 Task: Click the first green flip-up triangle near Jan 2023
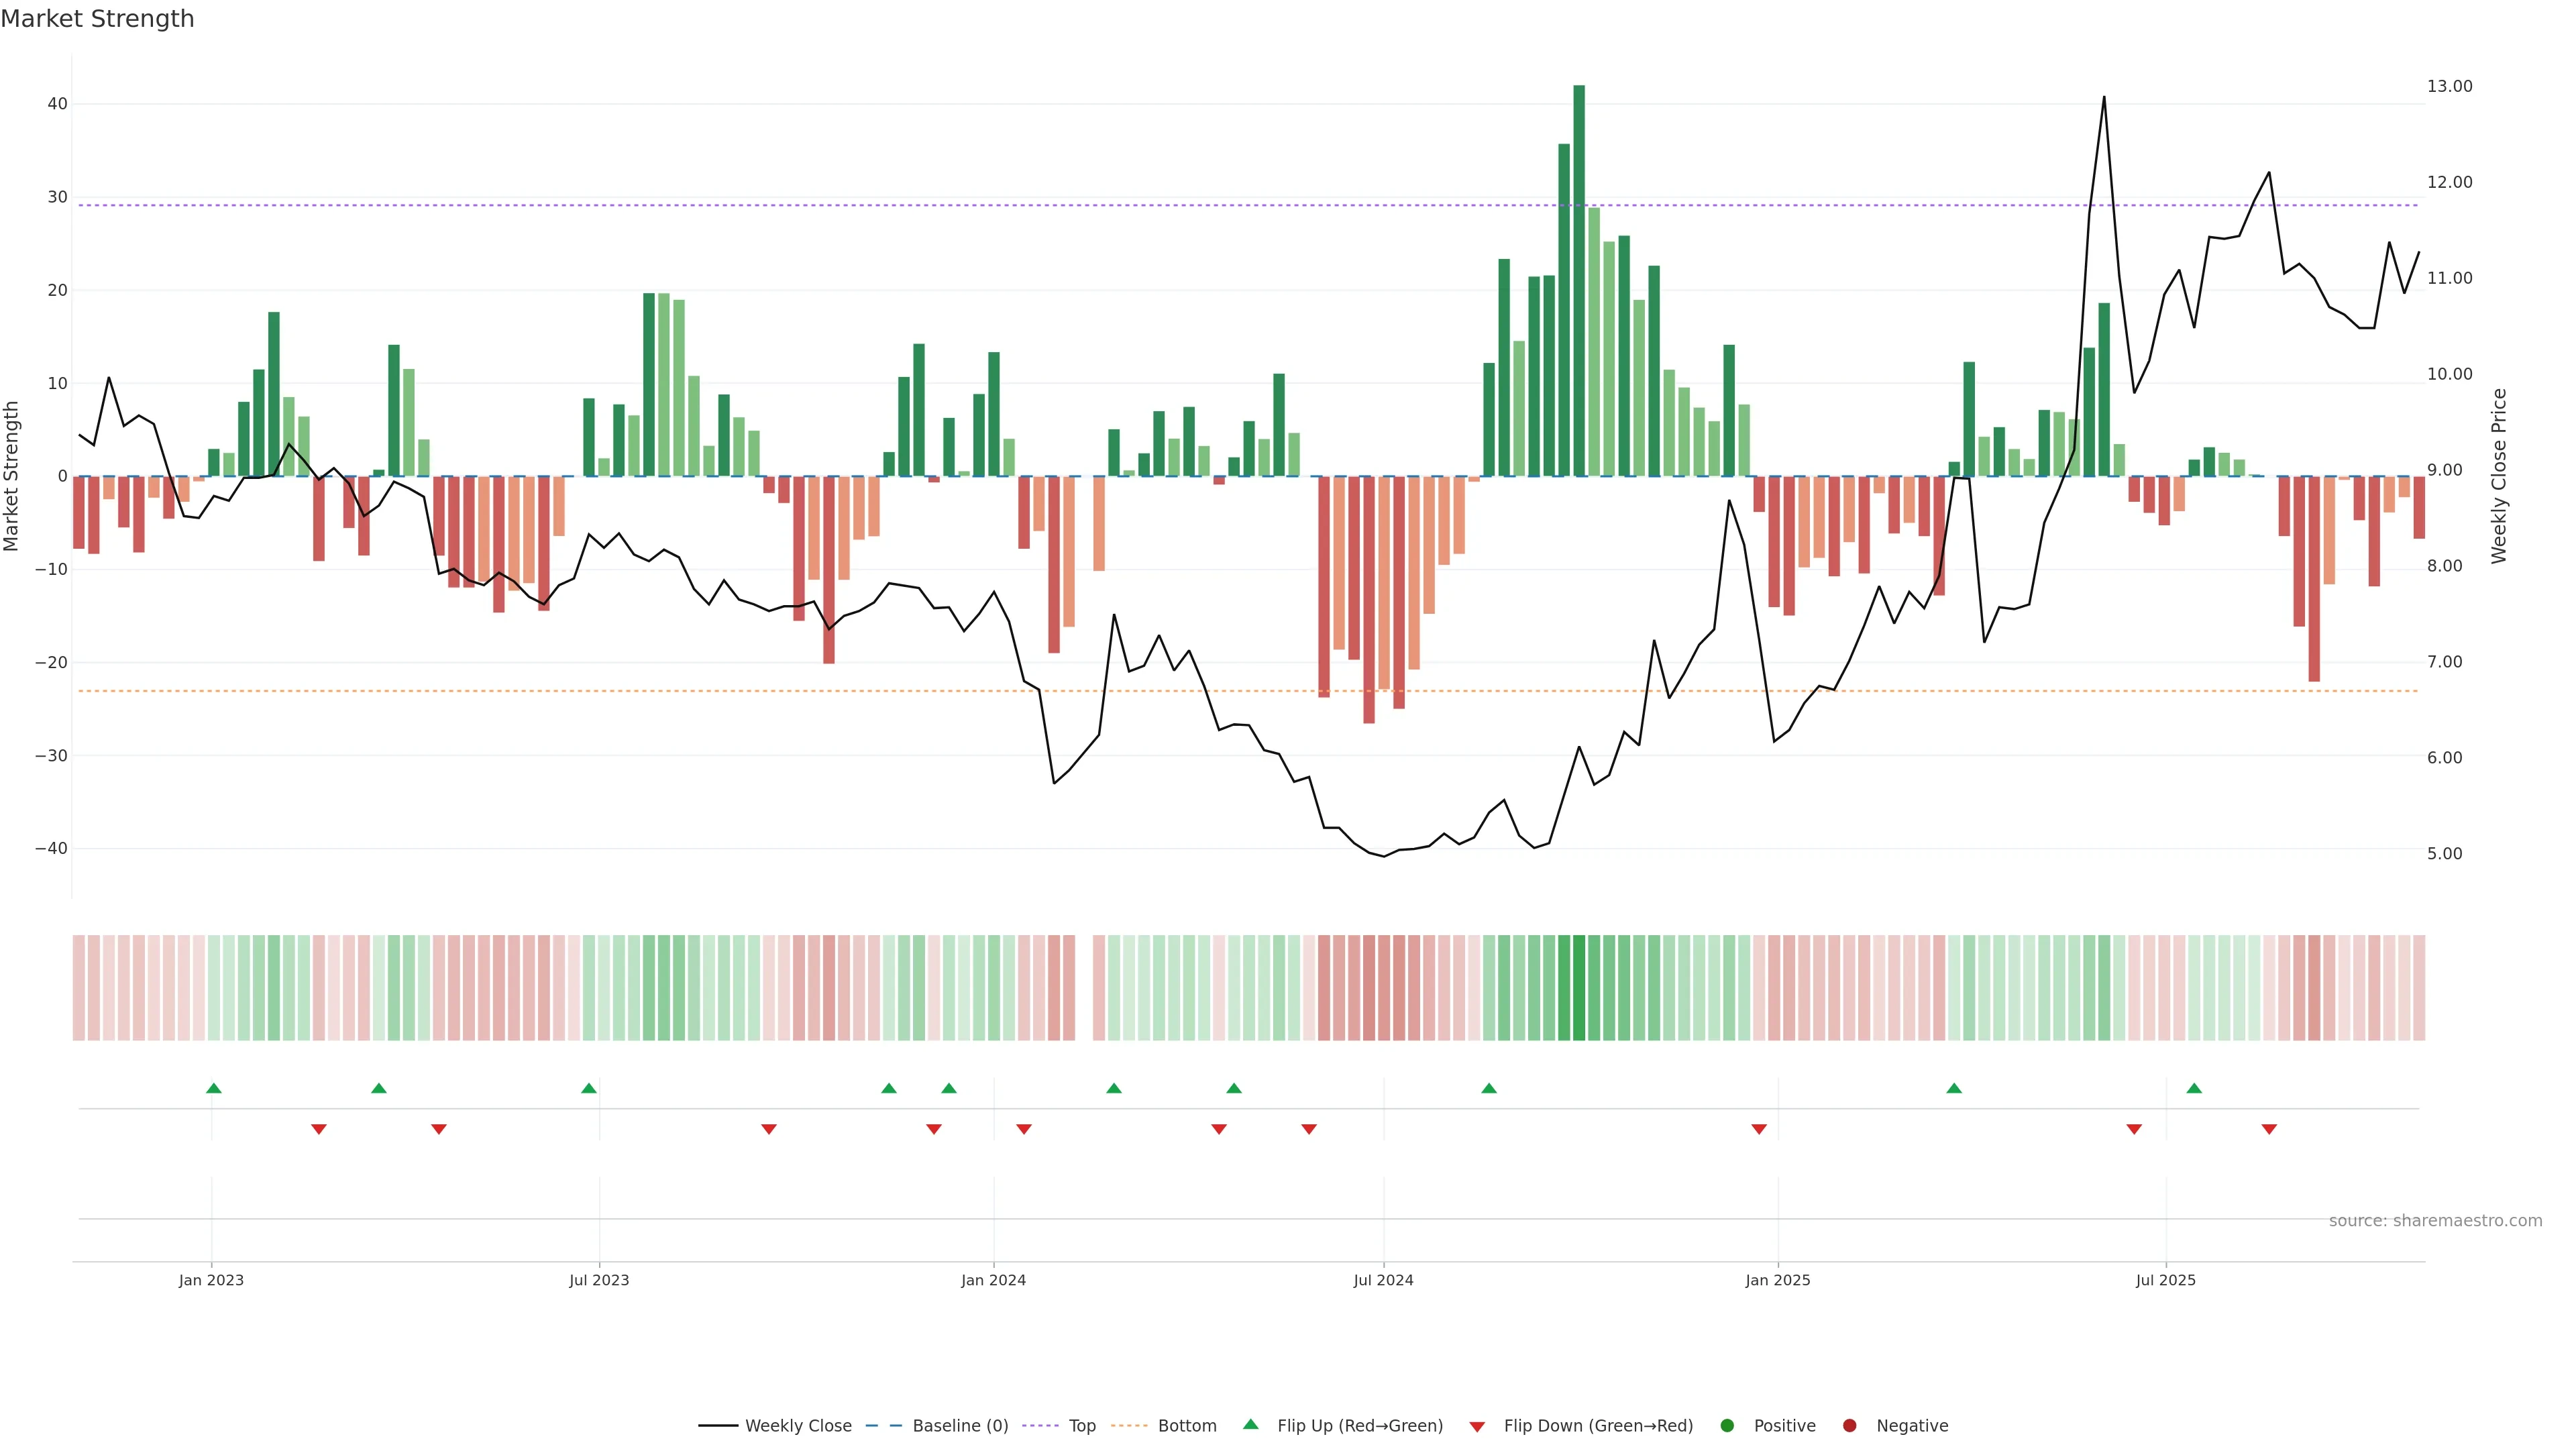pyautogui.click(x=213, y=1088)
